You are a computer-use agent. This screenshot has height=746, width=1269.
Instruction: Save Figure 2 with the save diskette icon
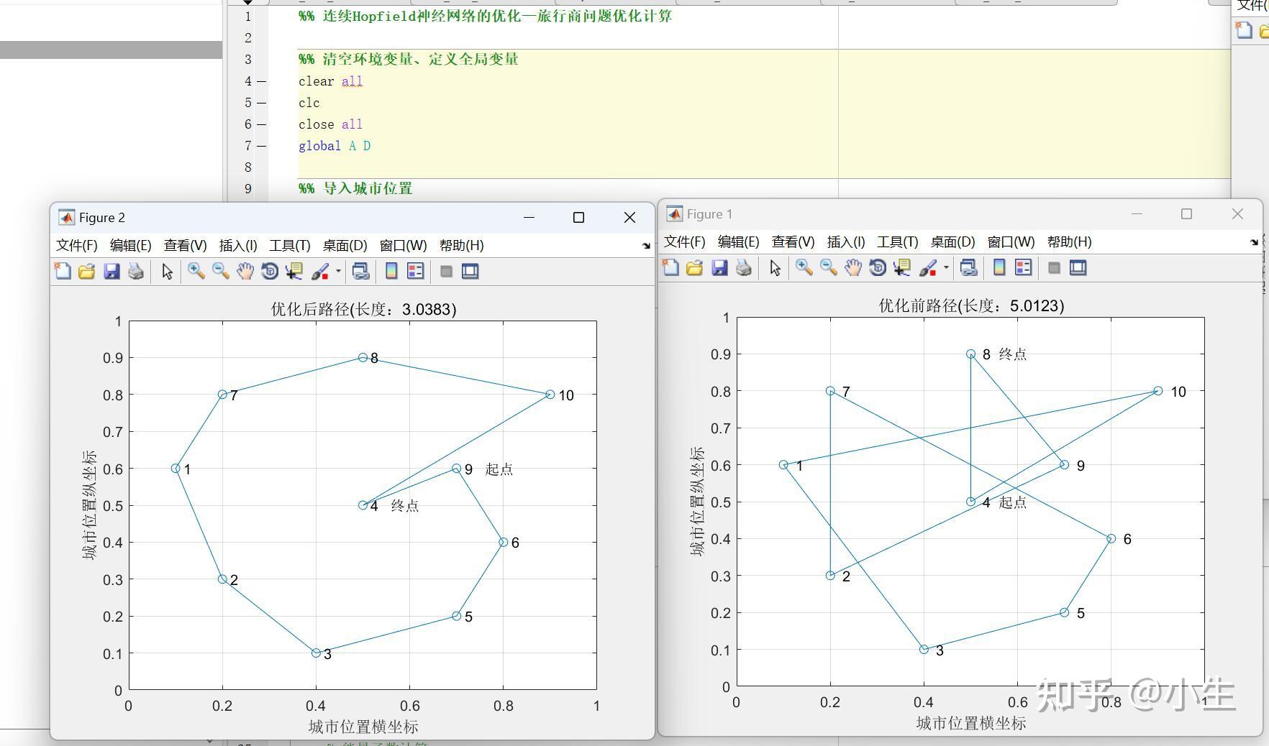(x=112, y=271)
